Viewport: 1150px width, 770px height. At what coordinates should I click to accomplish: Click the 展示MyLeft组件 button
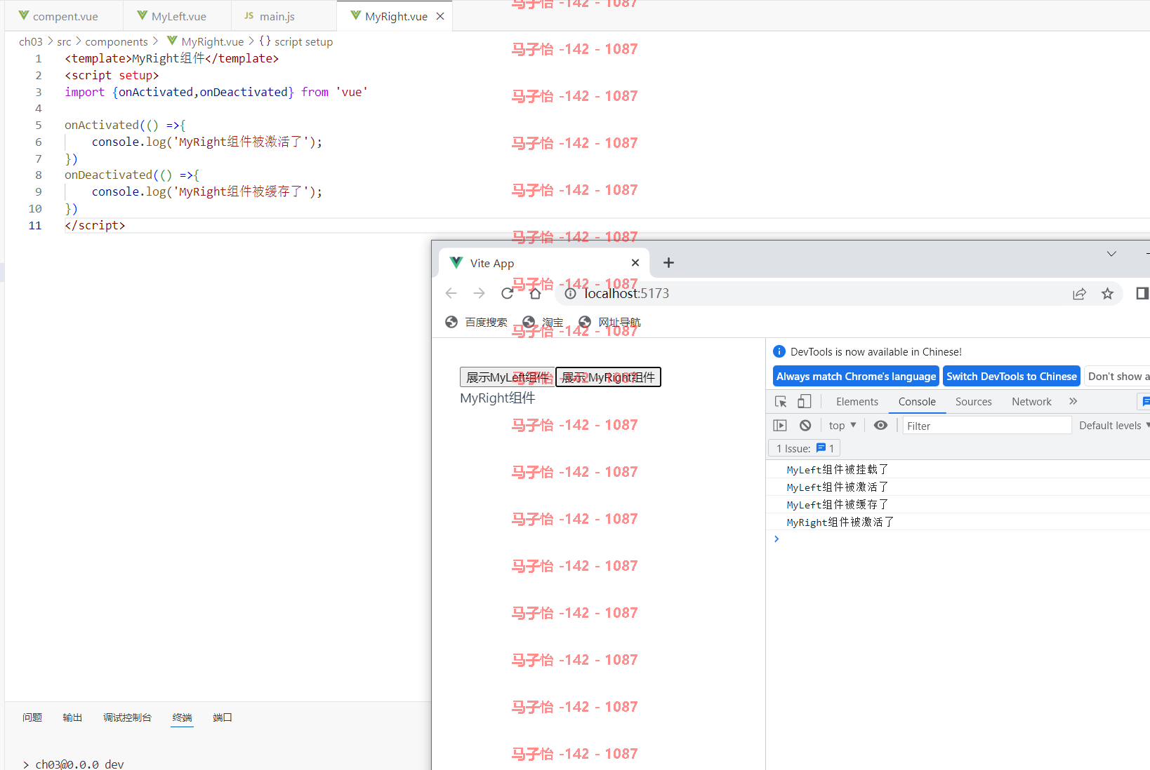[508, 377]
